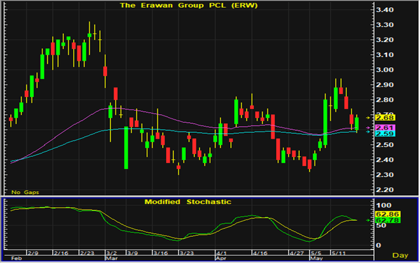
Task: Click the 5/11 date label
Action: click(x=338, y=253)
